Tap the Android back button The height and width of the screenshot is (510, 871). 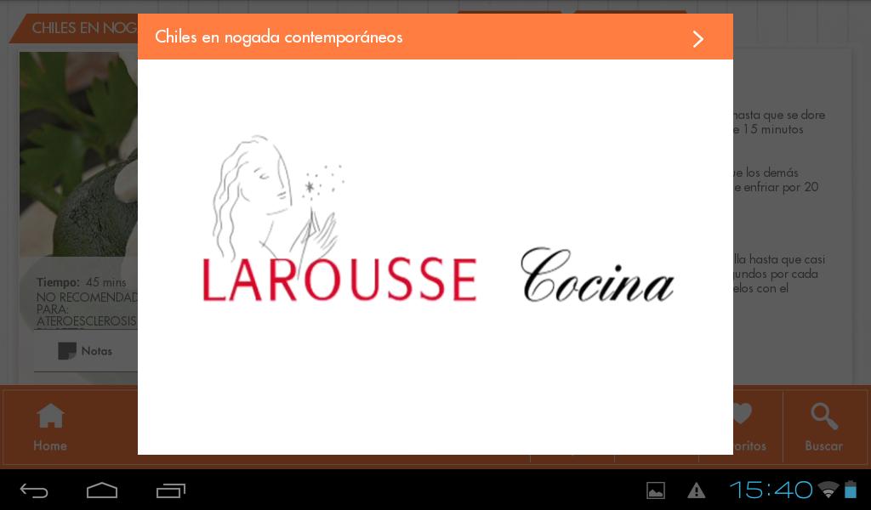click(34, 490)
